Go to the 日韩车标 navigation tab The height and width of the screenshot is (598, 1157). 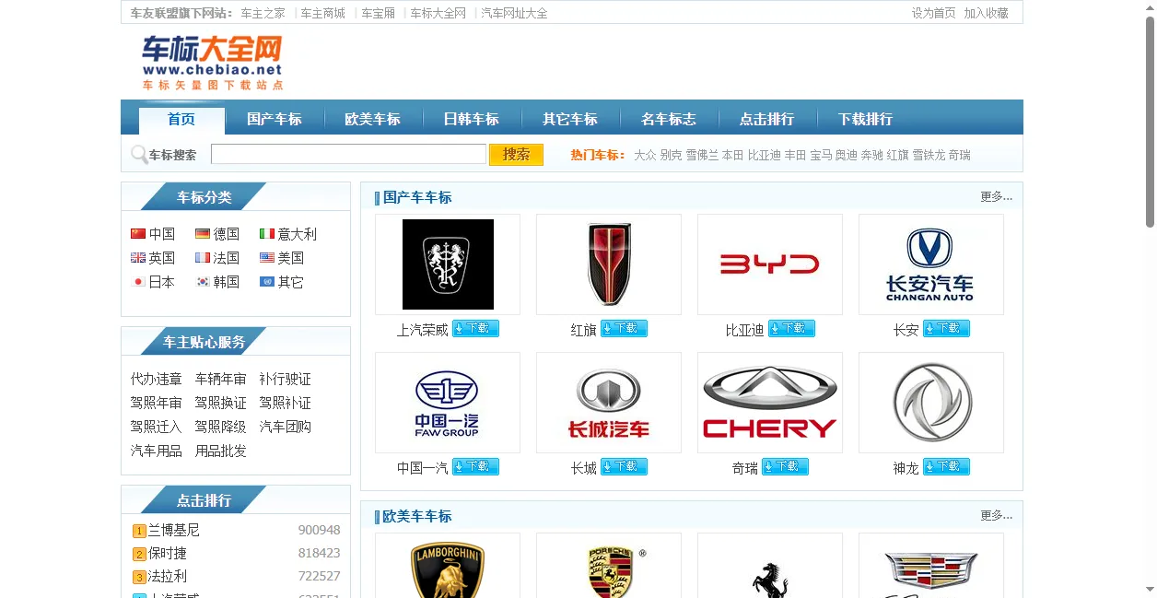click(471, 119)
